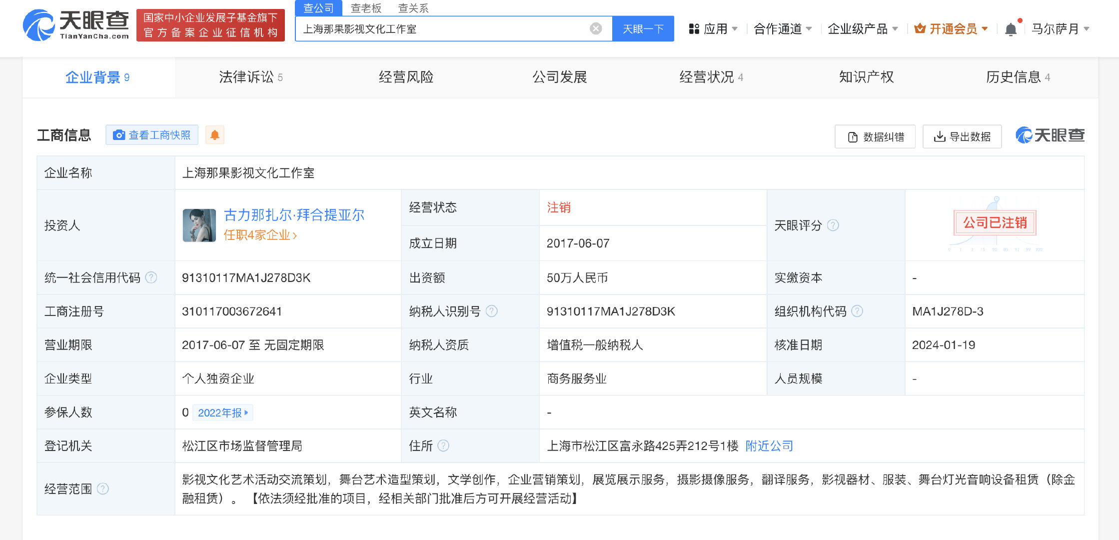
Task: Click help icon next to 统一社会信用代码
Action: point(151,277)
